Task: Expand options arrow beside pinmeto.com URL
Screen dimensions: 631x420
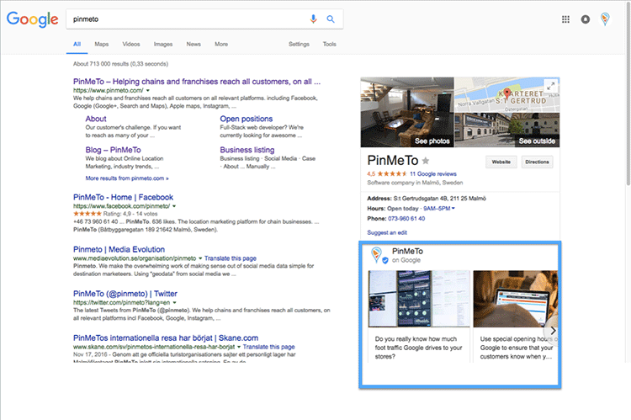Action: point(148,91)
